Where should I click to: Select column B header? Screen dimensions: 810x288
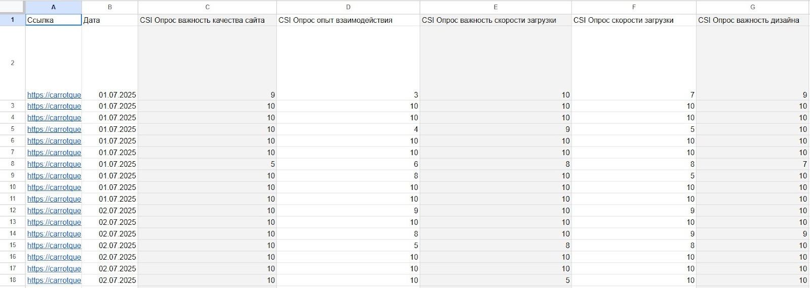[109, 7]
